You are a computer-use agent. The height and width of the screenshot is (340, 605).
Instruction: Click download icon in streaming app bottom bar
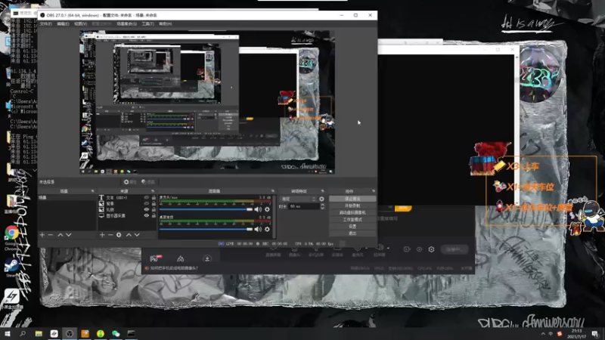(207, 258)
